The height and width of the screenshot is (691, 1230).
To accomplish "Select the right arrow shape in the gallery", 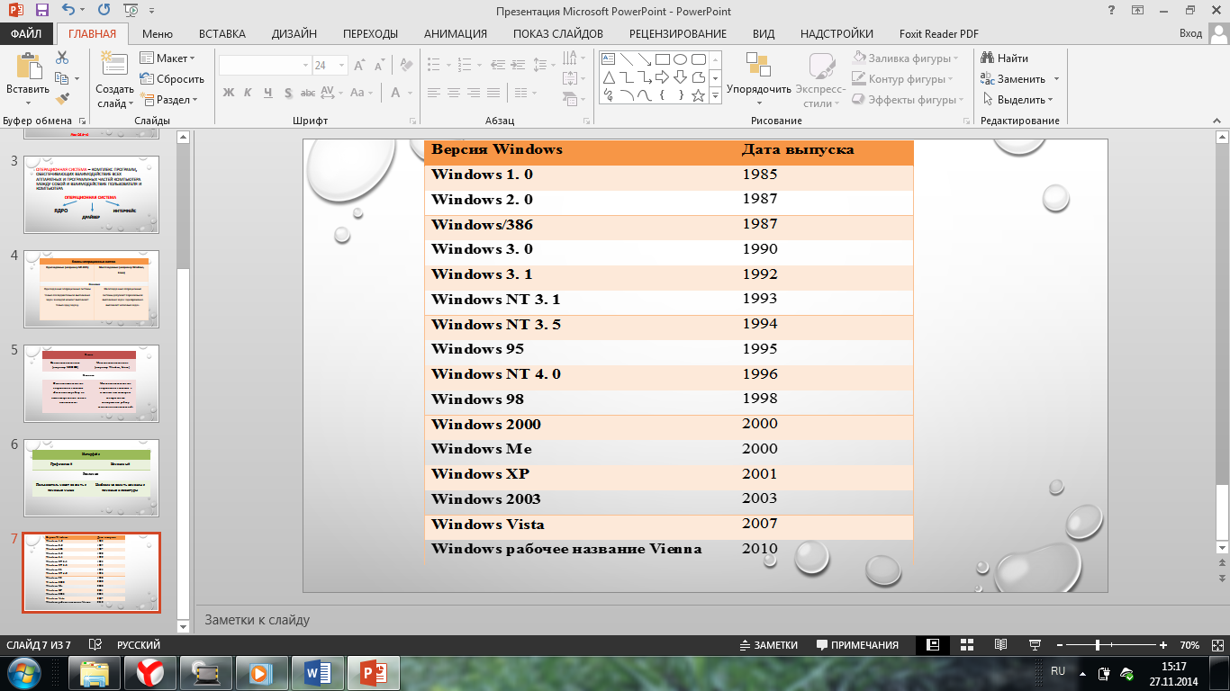I will point(662,77).
